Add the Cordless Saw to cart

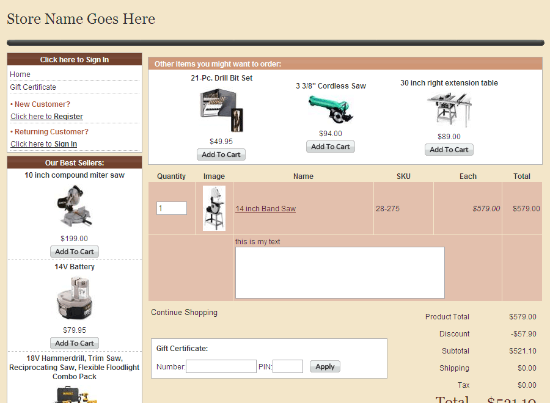331,147
